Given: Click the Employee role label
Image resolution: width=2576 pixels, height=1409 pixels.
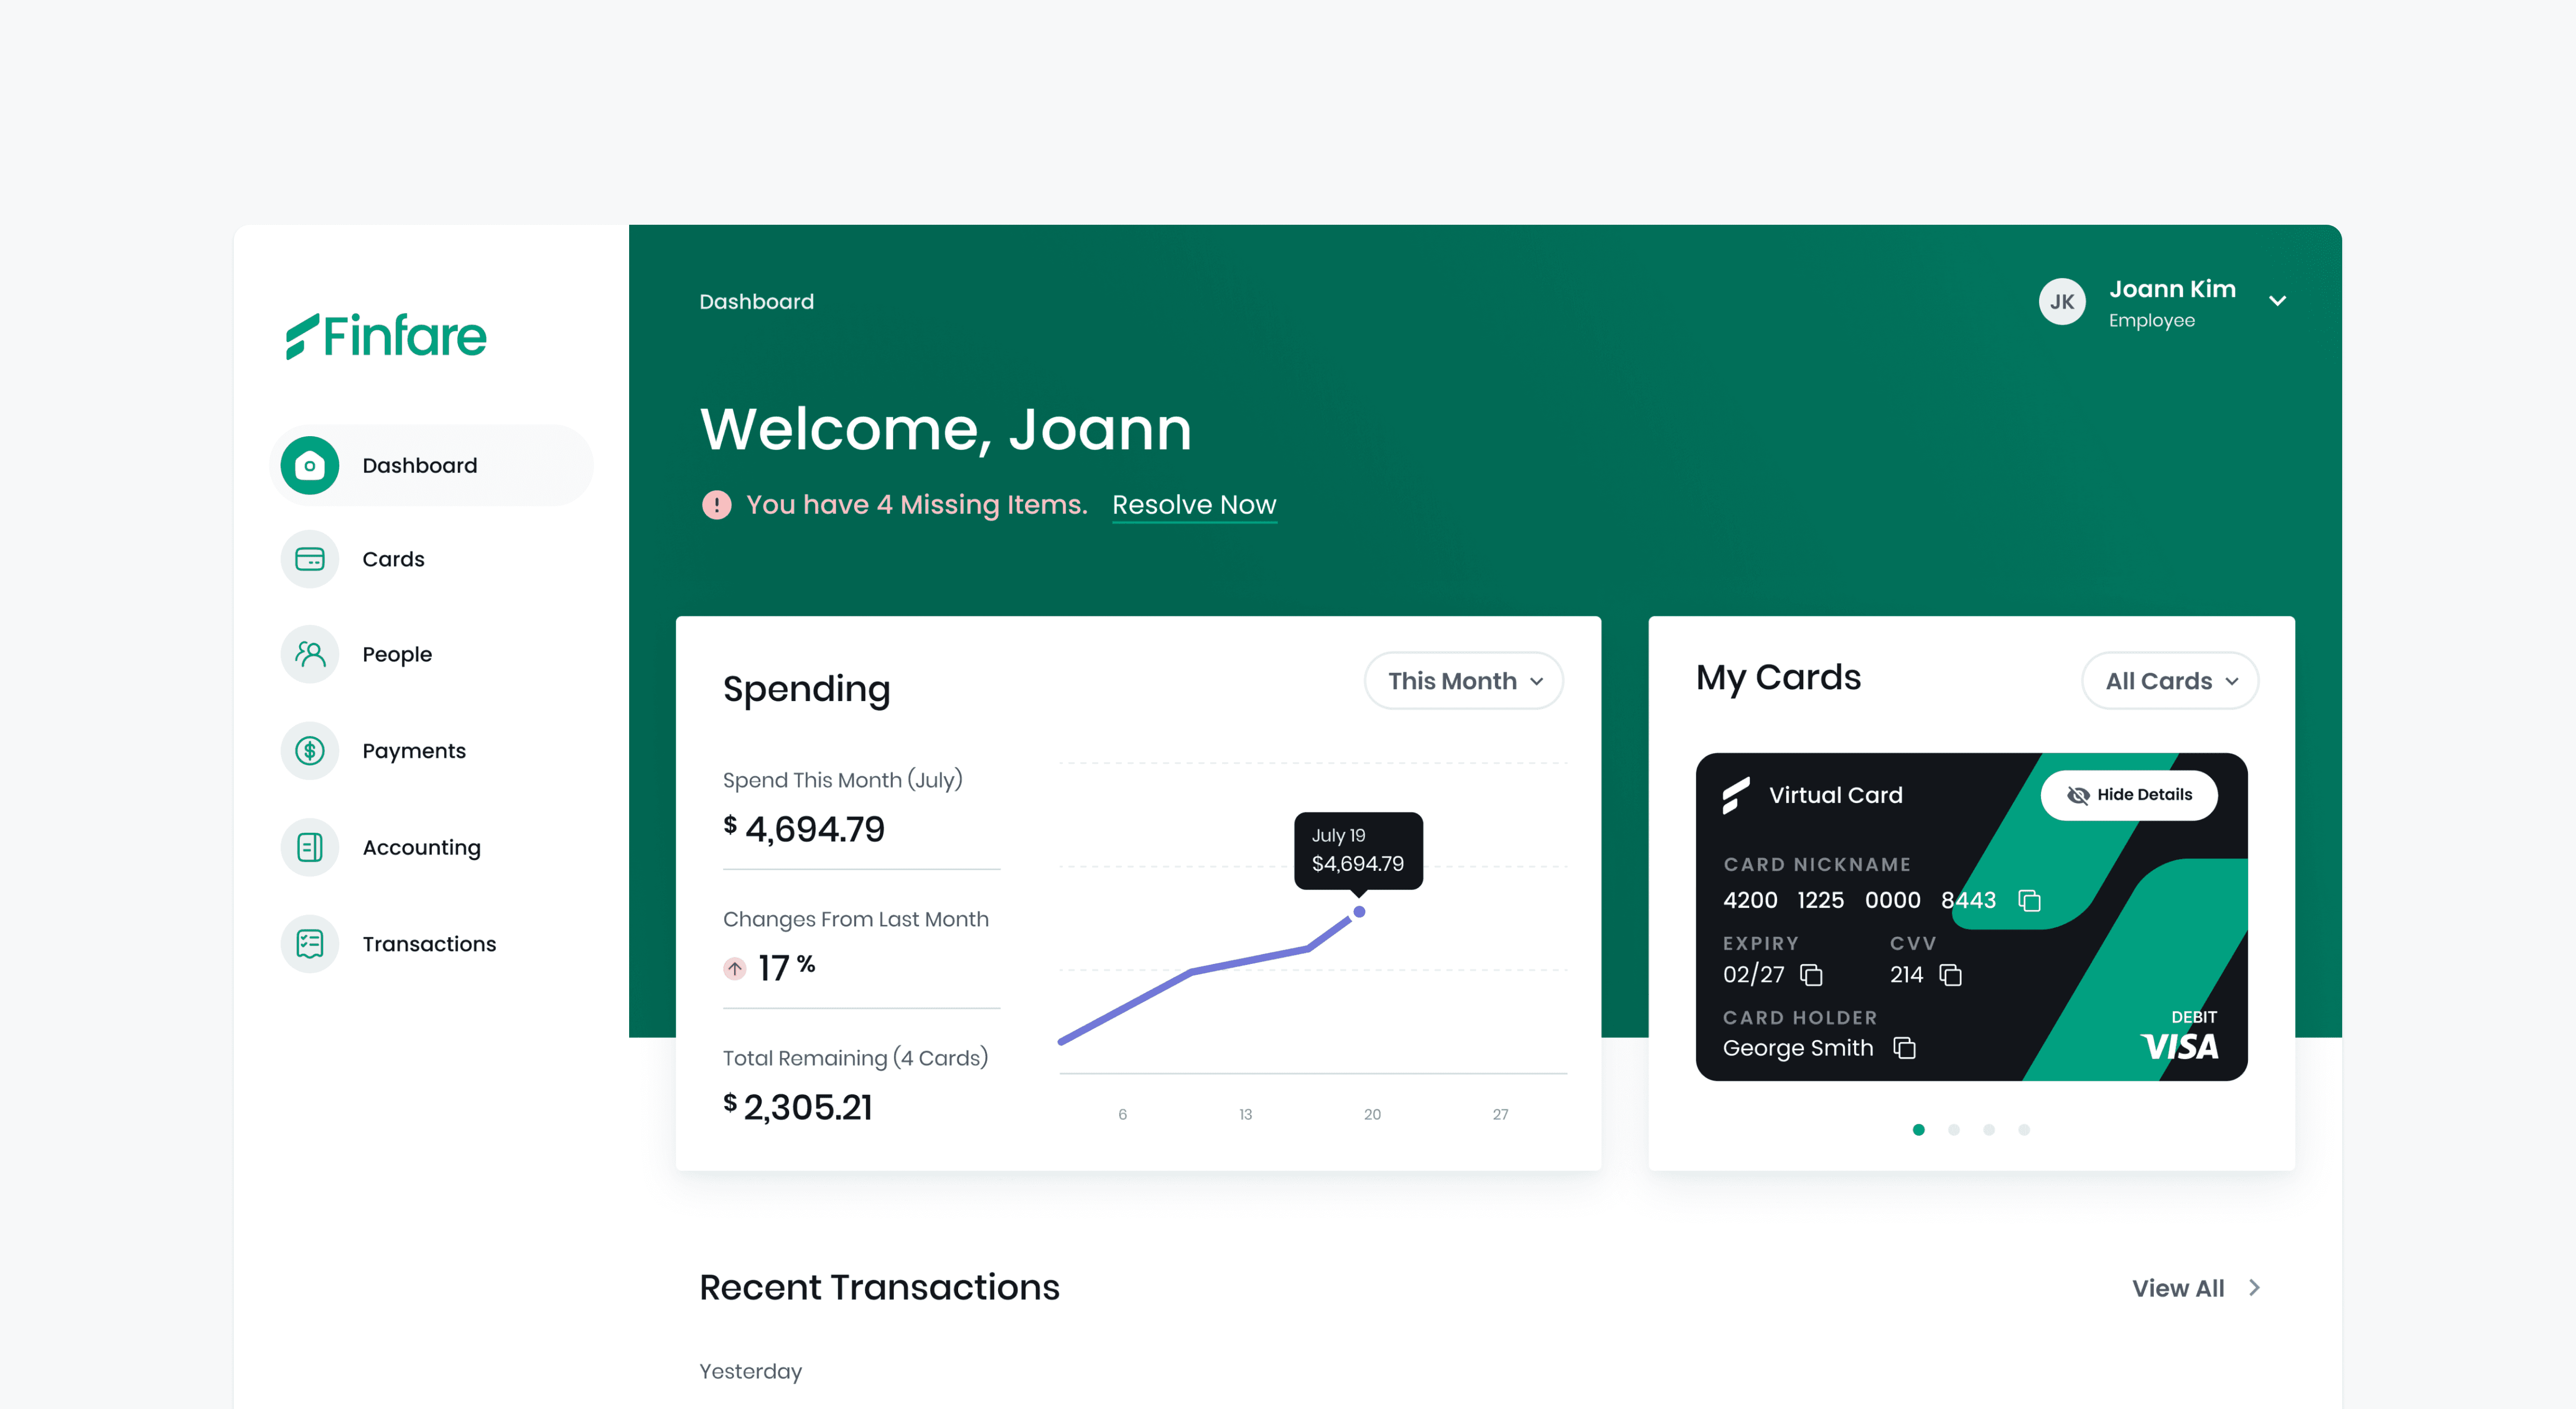Looking at the screenshot, I should click(2152, 321).
